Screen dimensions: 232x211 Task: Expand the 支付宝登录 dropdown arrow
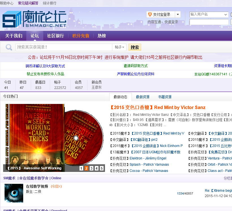tap(178, 14)
